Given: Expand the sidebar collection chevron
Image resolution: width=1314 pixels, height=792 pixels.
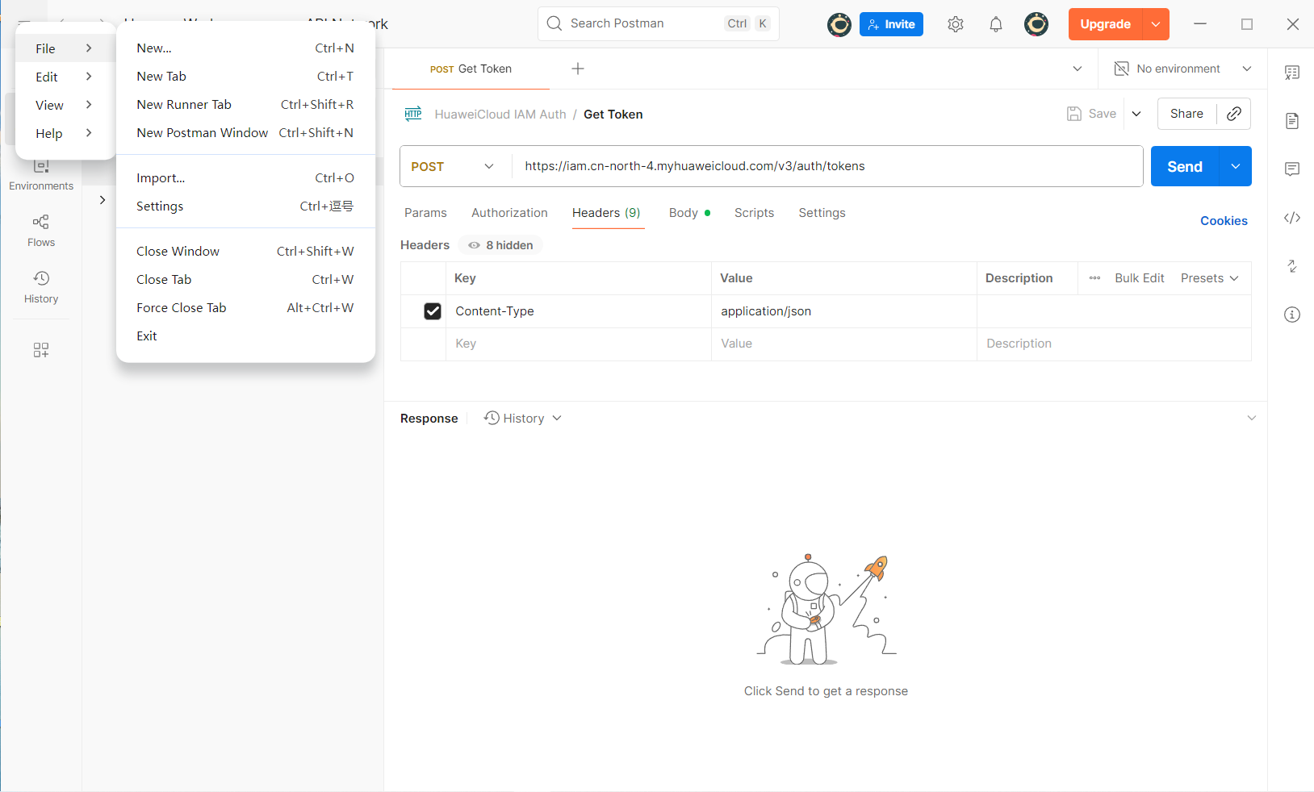Looking at the screenshot, I should click(x=103, y=200).
